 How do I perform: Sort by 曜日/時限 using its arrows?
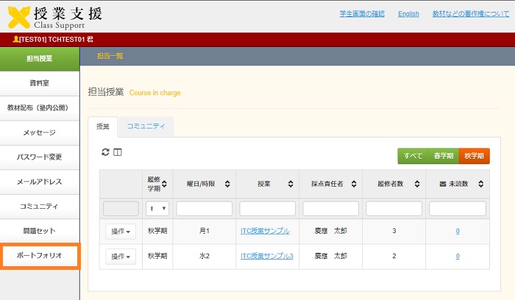(228, 184)
